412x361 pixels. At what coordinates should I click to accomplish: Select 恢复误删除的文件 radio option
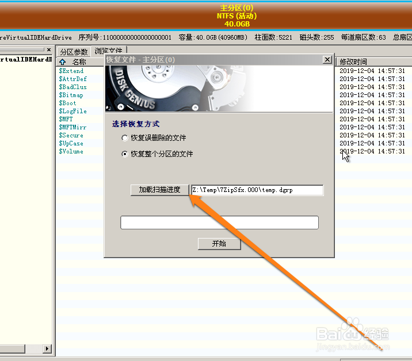click(x=125, y=138)
